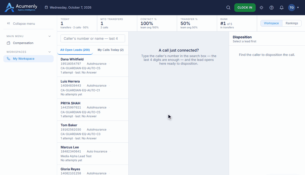Open the TO user avatar

click(292, 7)
